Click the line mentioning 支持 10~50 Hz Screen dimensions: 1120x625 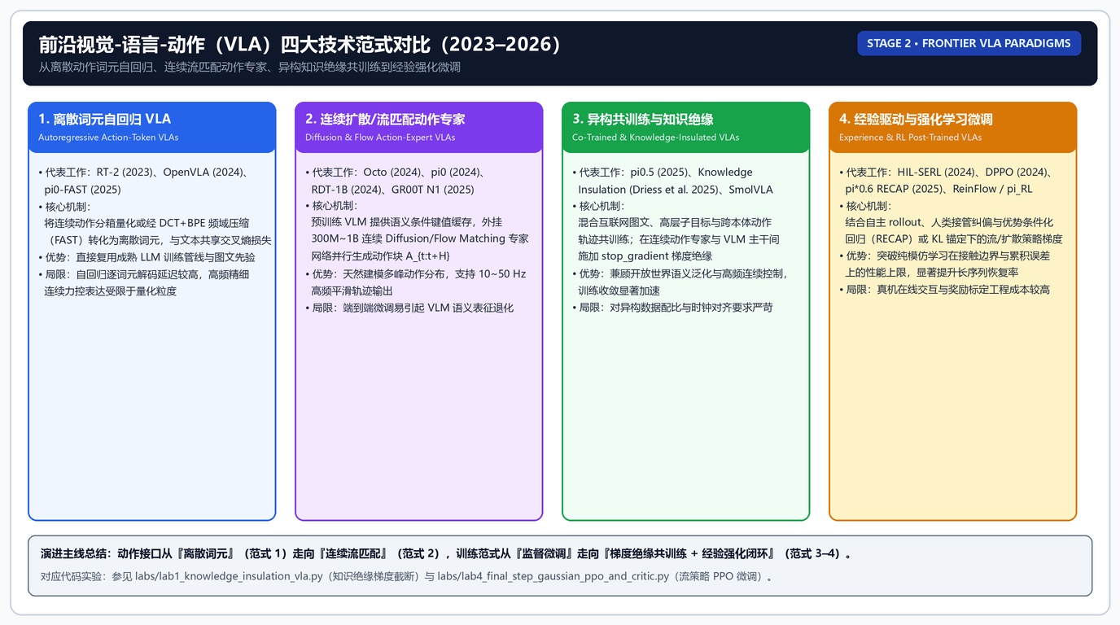tap(415, 274)
